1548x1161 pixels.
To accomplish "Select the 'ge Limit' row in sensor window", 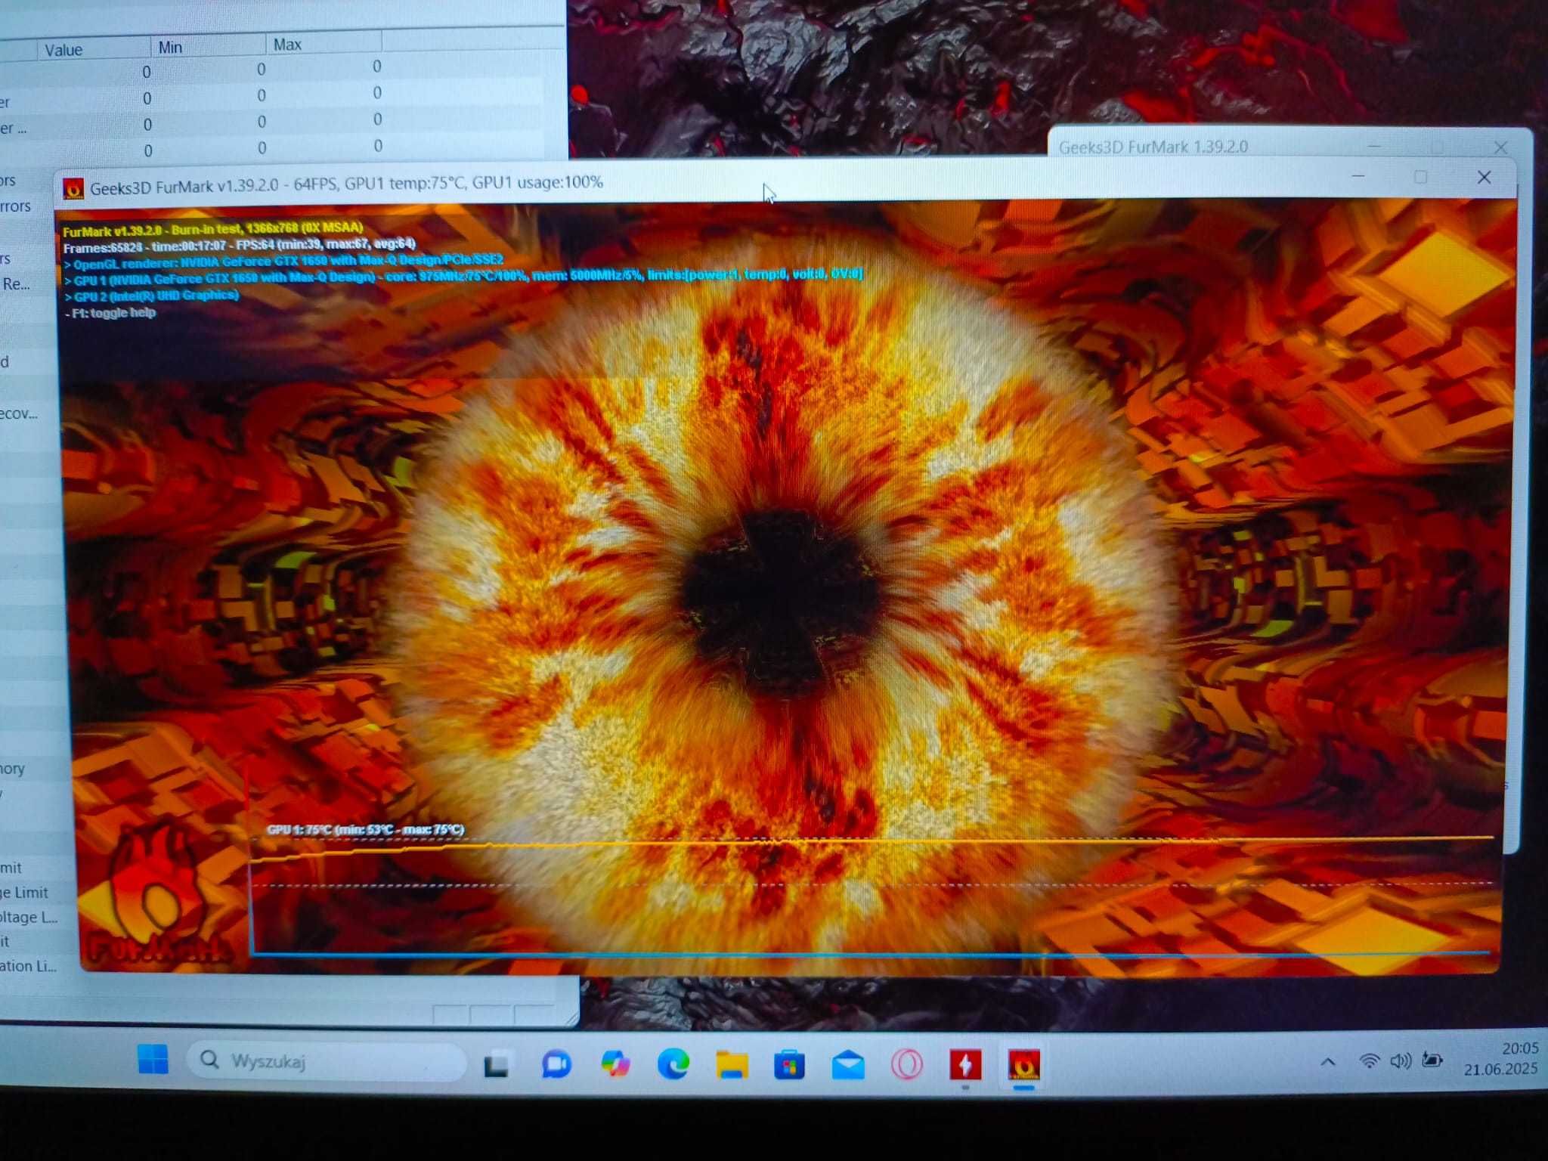I will (x=25, y=893).
